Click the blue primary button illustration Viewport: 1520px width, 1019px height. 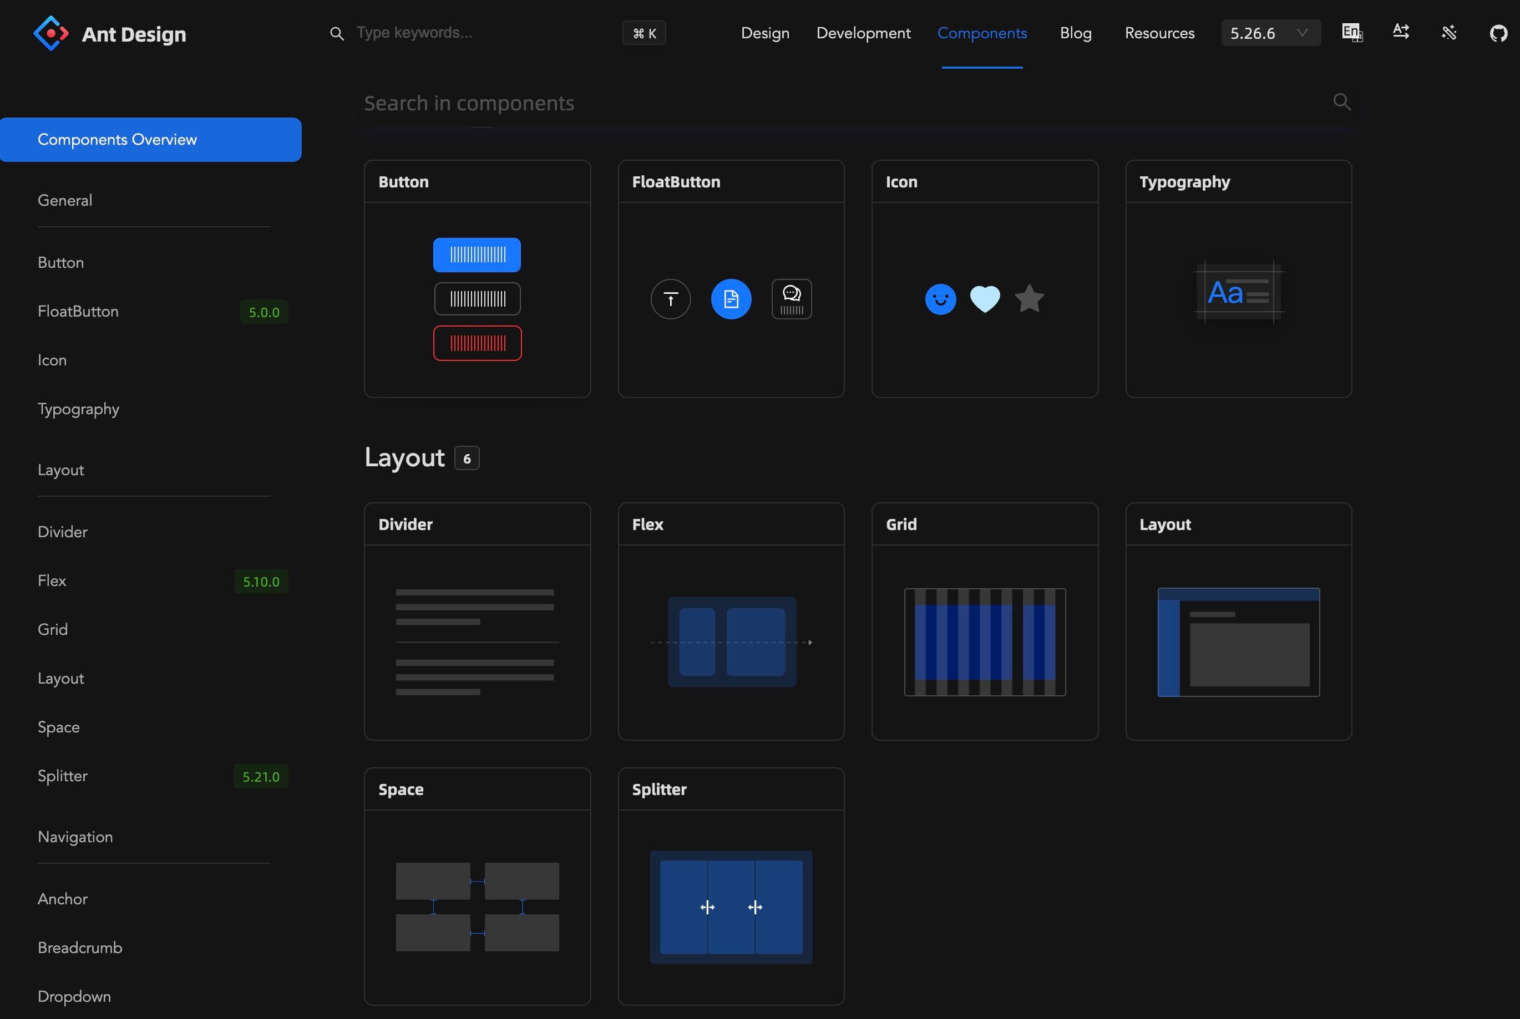(x=477, y=255)
